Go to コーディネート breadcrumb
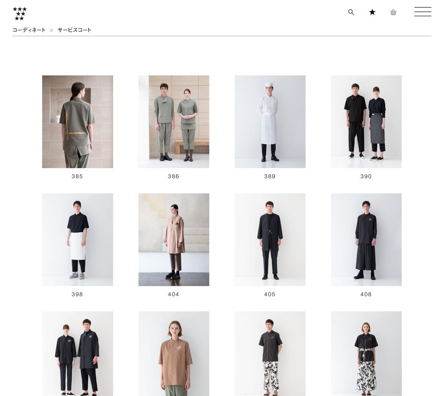The height and width of the screenshot is (396, 444). coord(29,30)
